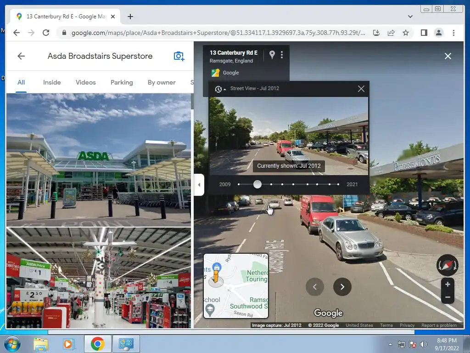
Task: Open the Terms link
Action: [x=386, y=325]
